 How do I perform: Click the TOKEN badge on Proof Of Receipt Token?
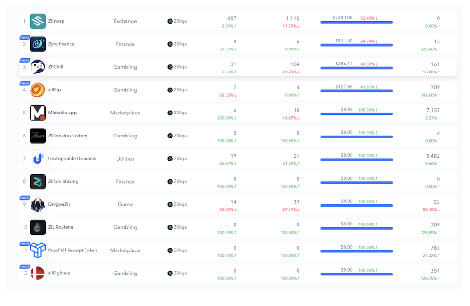[24, 243]
